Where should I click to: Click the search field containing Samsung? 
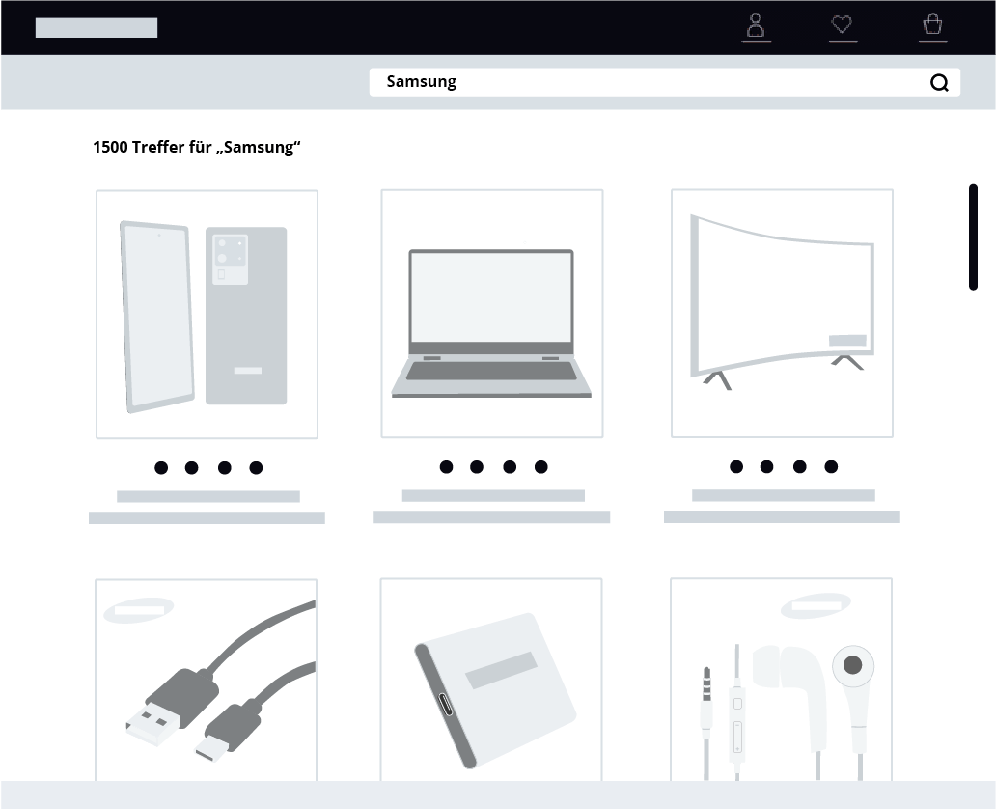[x=664, y=82]
